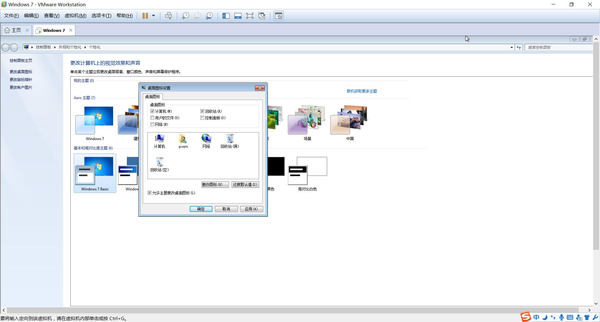Select the 回收站(满) icon
Screen dimensions: 600x322
point(230,141)
